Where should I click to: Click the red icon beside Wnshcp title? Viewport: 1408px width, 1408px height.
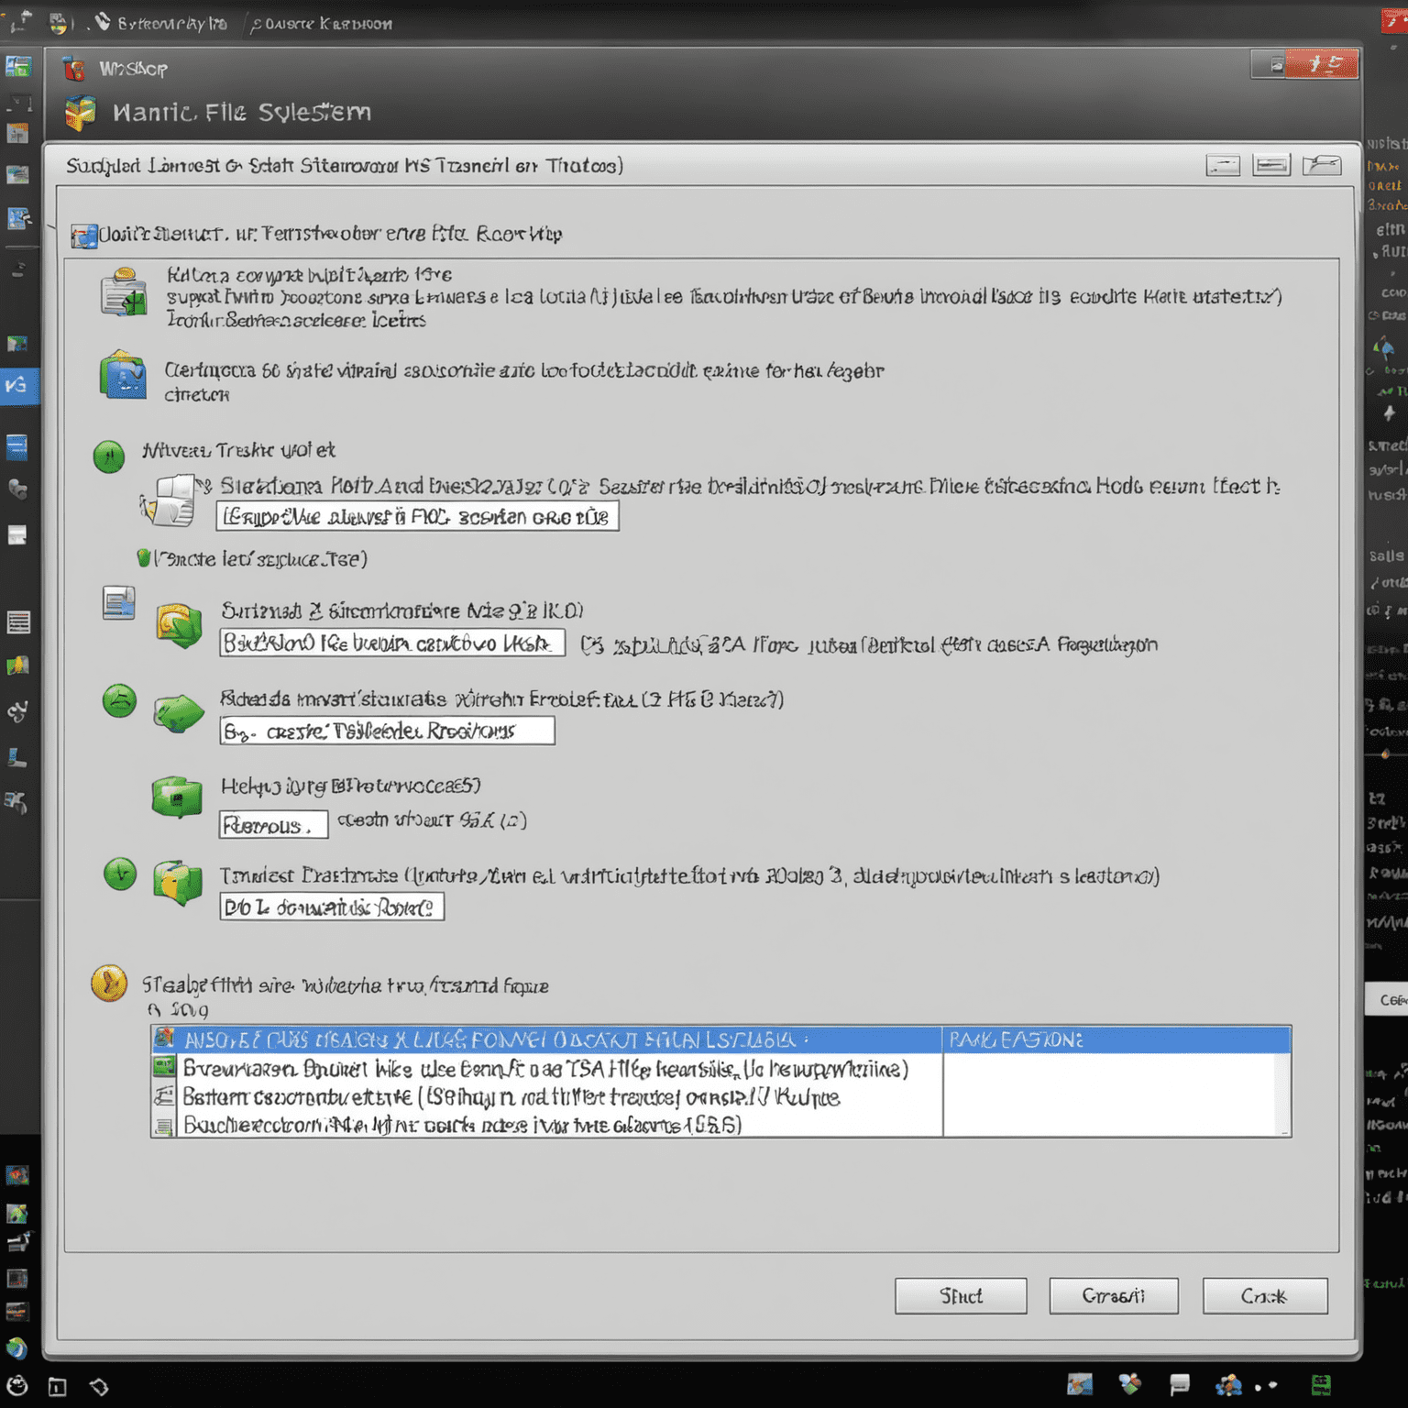[74, 69]
